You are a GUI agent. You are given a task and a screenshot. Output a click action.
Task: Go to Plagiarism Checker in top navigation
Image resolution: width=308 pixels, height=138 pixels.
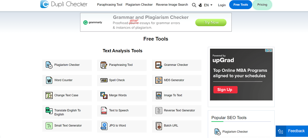[x=139, y=5]
